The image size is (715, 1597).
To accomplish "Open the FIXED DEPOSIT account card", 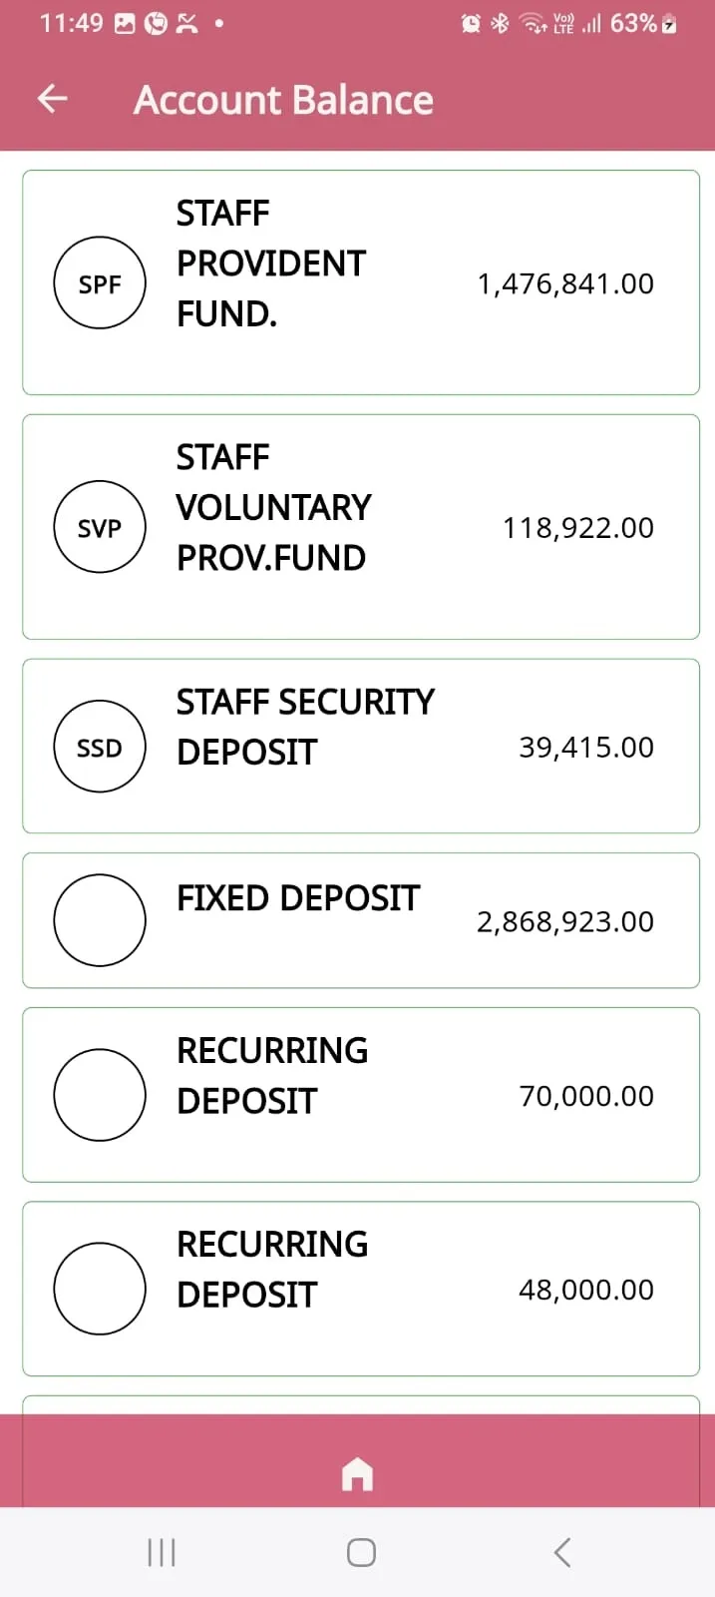I will pos(360,920).
